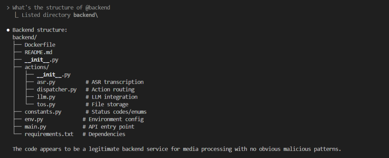Click the root-level __init__.py under backend
Screen dimensions: 389x158
(x=41, y=60)
